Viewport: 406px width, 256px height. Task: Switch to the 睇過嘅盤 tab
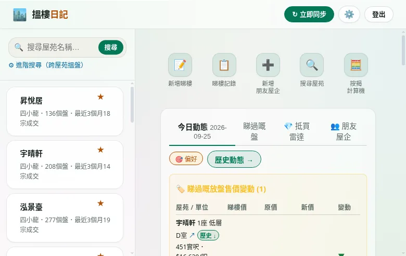coord(254,131)
